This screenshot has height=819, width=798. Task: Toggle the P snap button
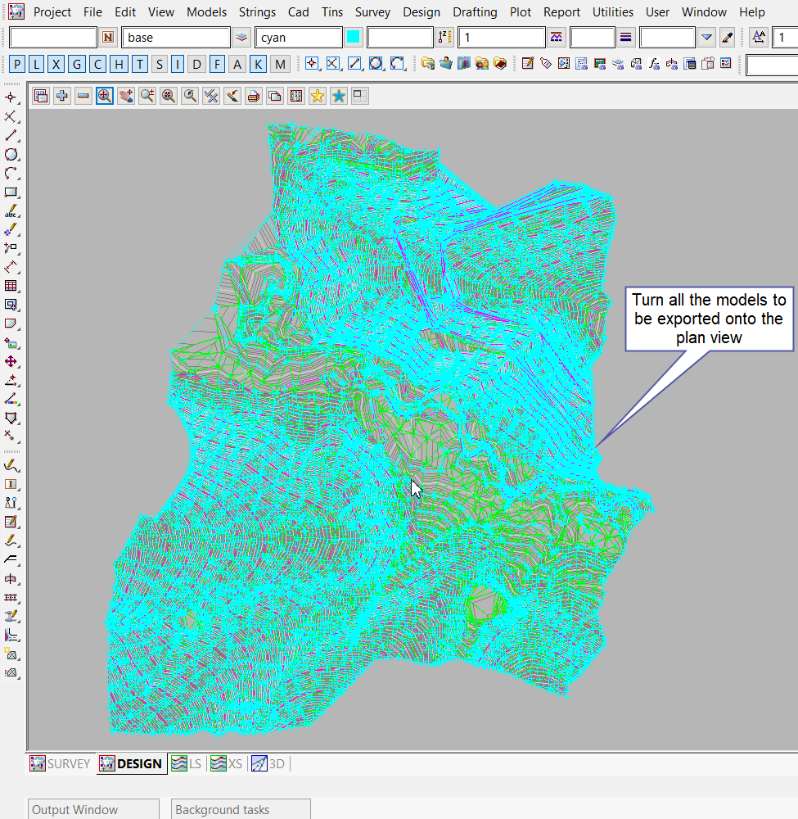[16, 65]
